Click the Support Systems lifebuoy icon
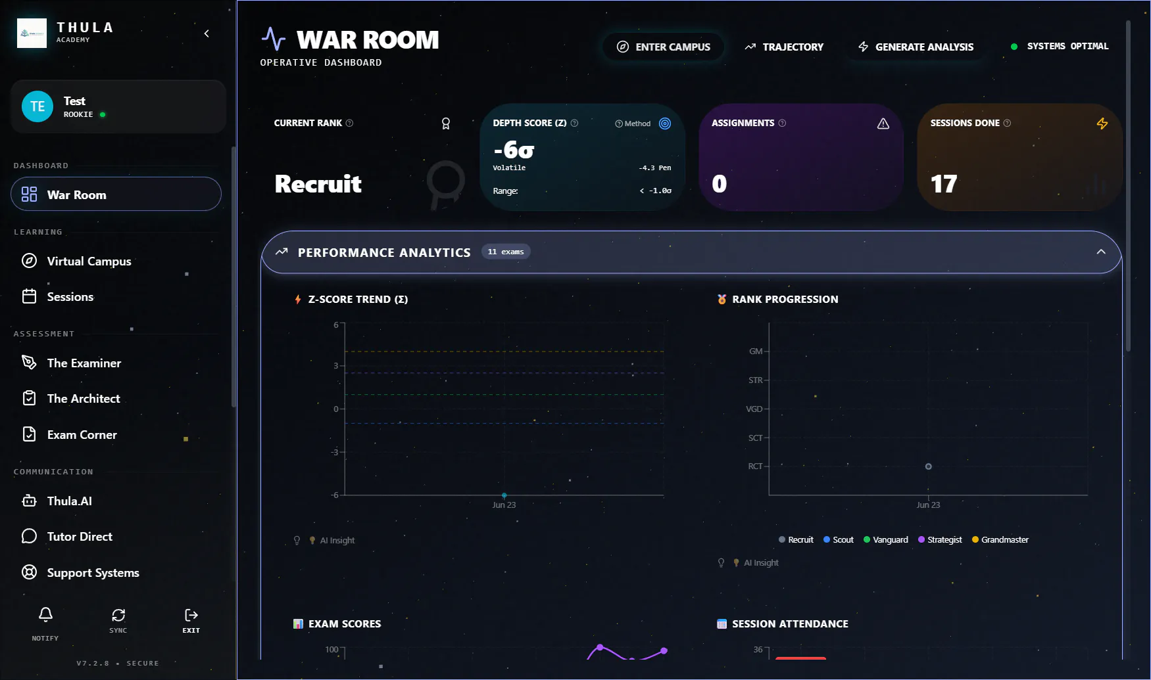1151x680 pixels. (x=29, y=572)
